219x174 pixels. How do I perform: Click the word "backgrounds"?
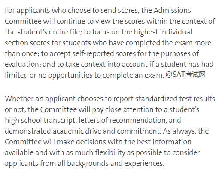pyautogui.click(x=88, y=163)
